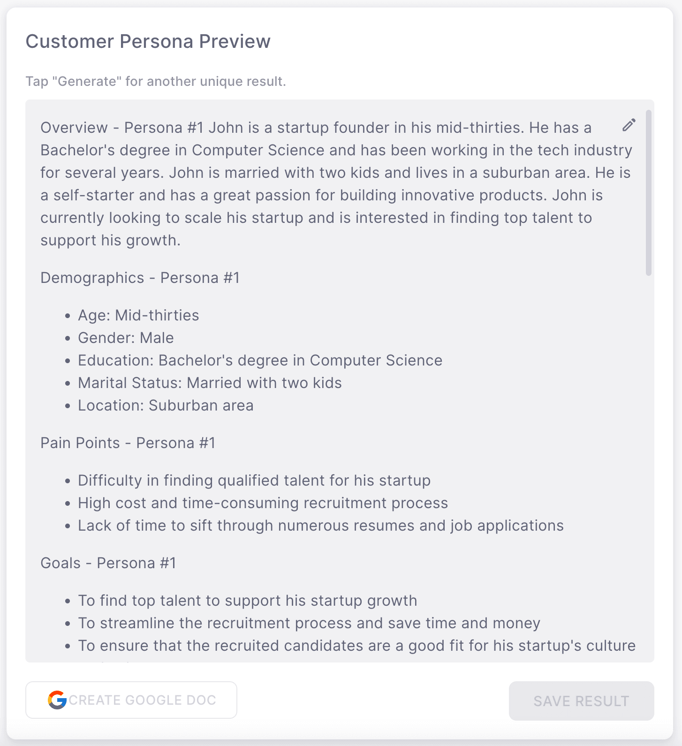Select the Pain Points - Persona #1 heading
682x746 pixels.
(x=128, y=443)
